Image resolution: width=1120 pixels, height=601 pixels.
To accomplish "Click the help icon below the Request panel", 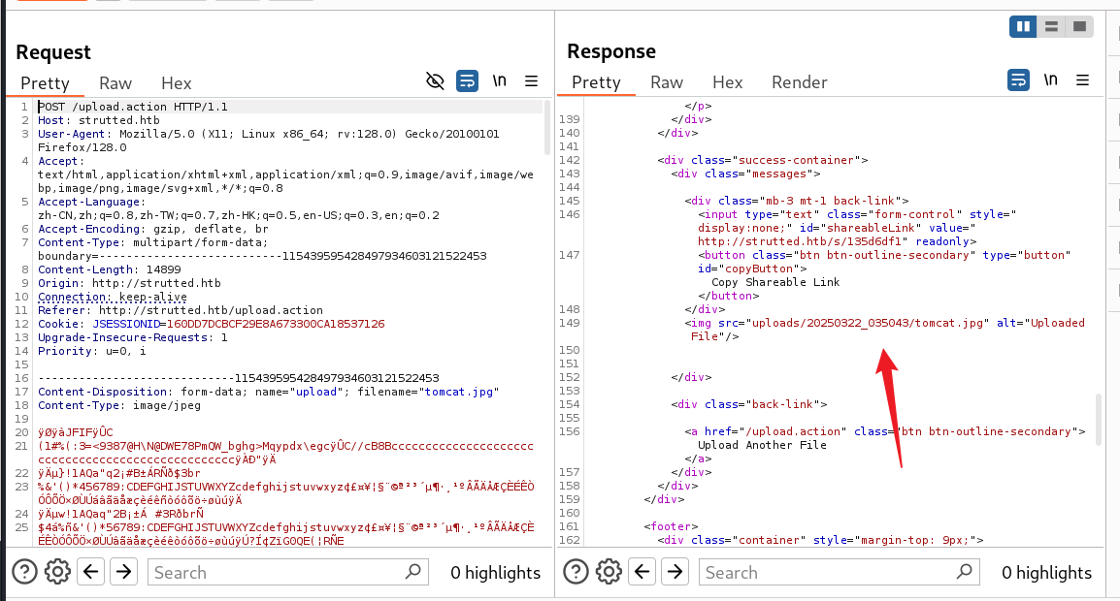I will point(25,572).
